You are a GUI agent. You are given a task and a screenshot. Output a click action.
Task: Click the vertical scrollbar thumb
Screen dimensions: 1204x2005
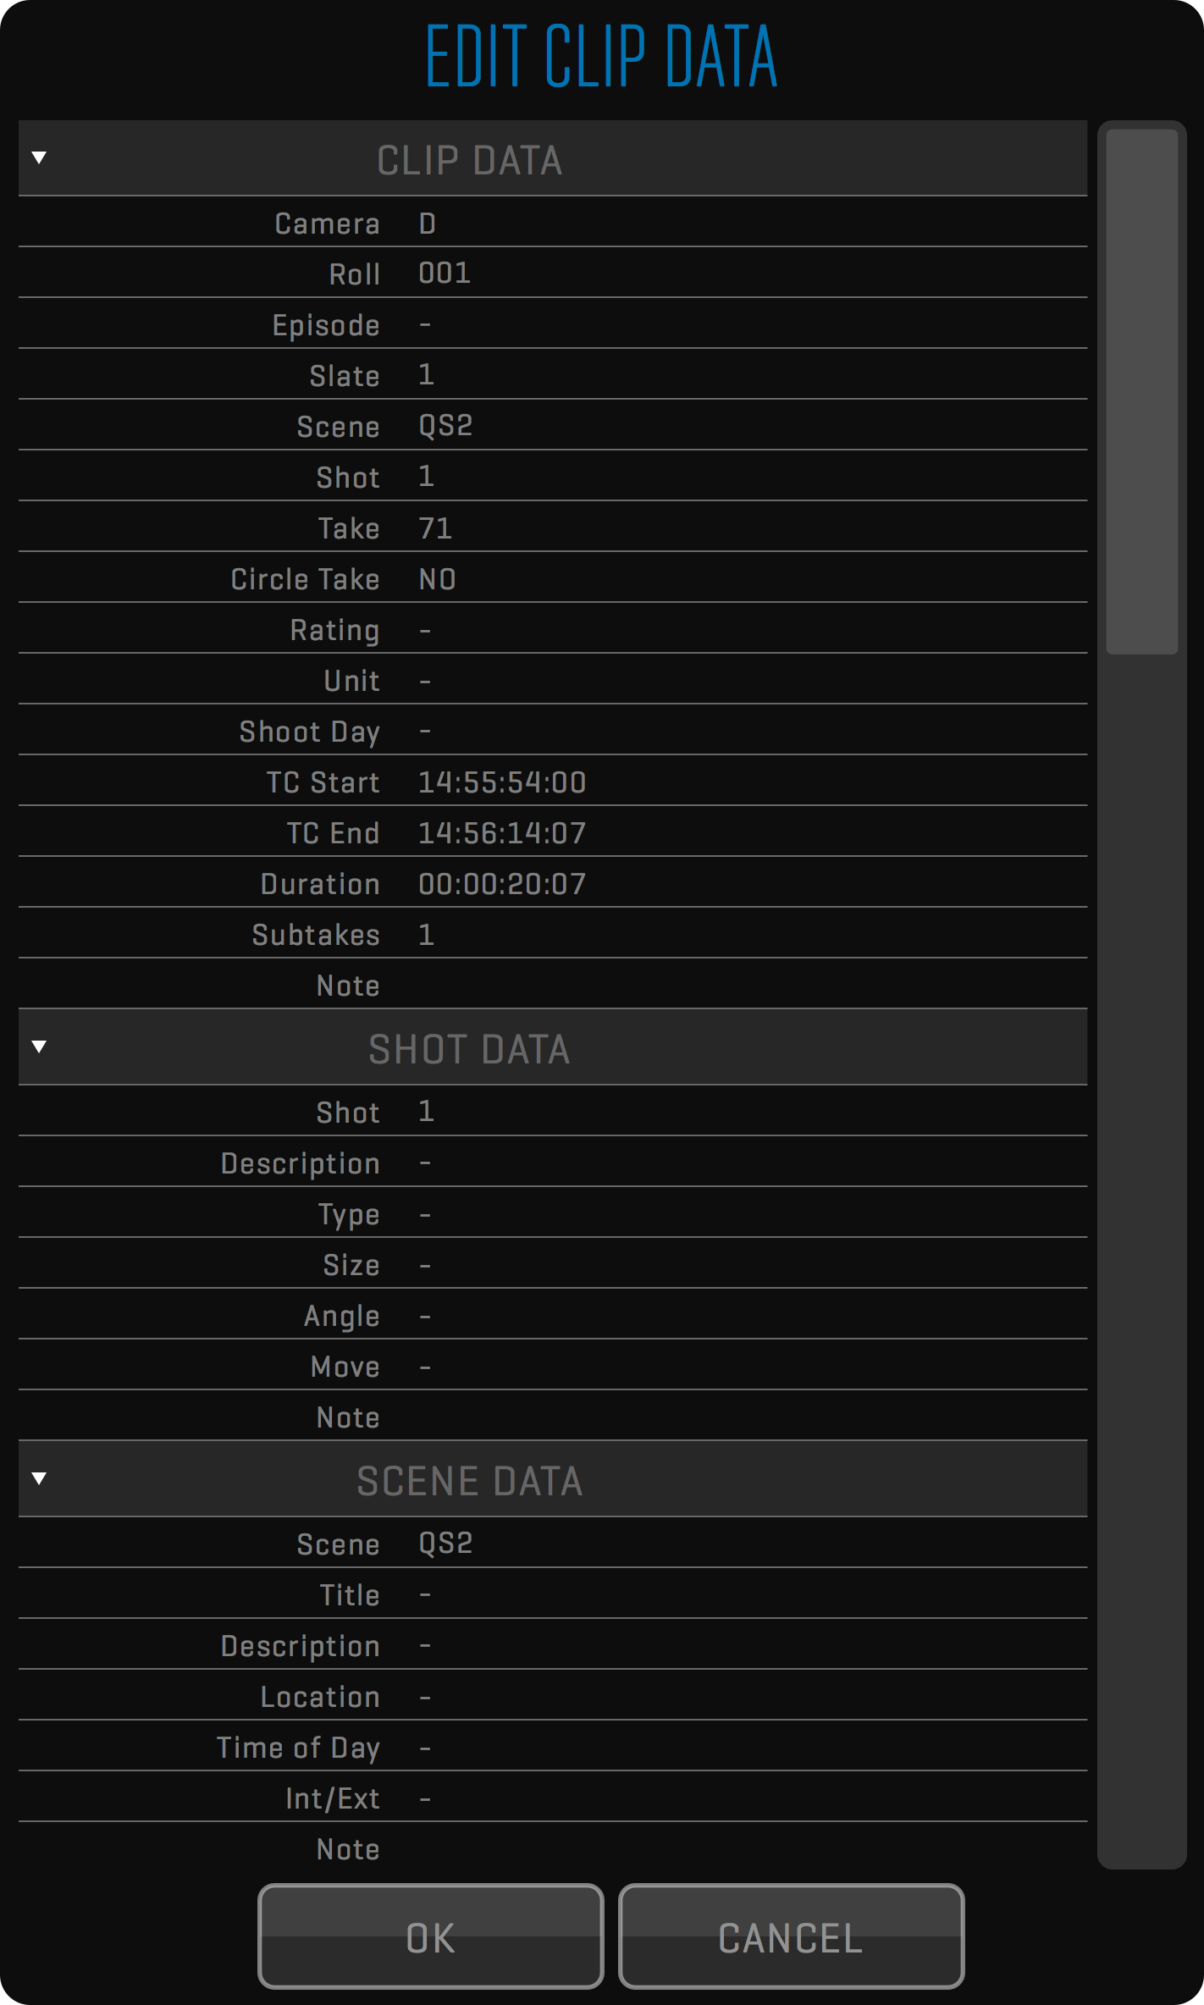(x=1141, y=391)
